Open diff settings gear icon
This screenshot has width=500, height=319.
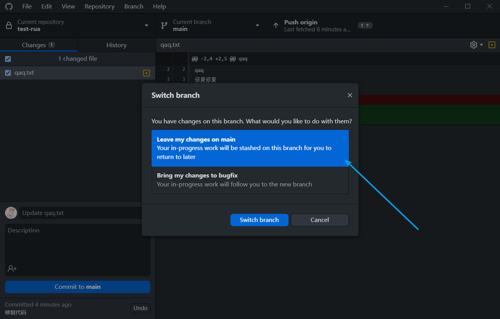click(x=474, y=45)
